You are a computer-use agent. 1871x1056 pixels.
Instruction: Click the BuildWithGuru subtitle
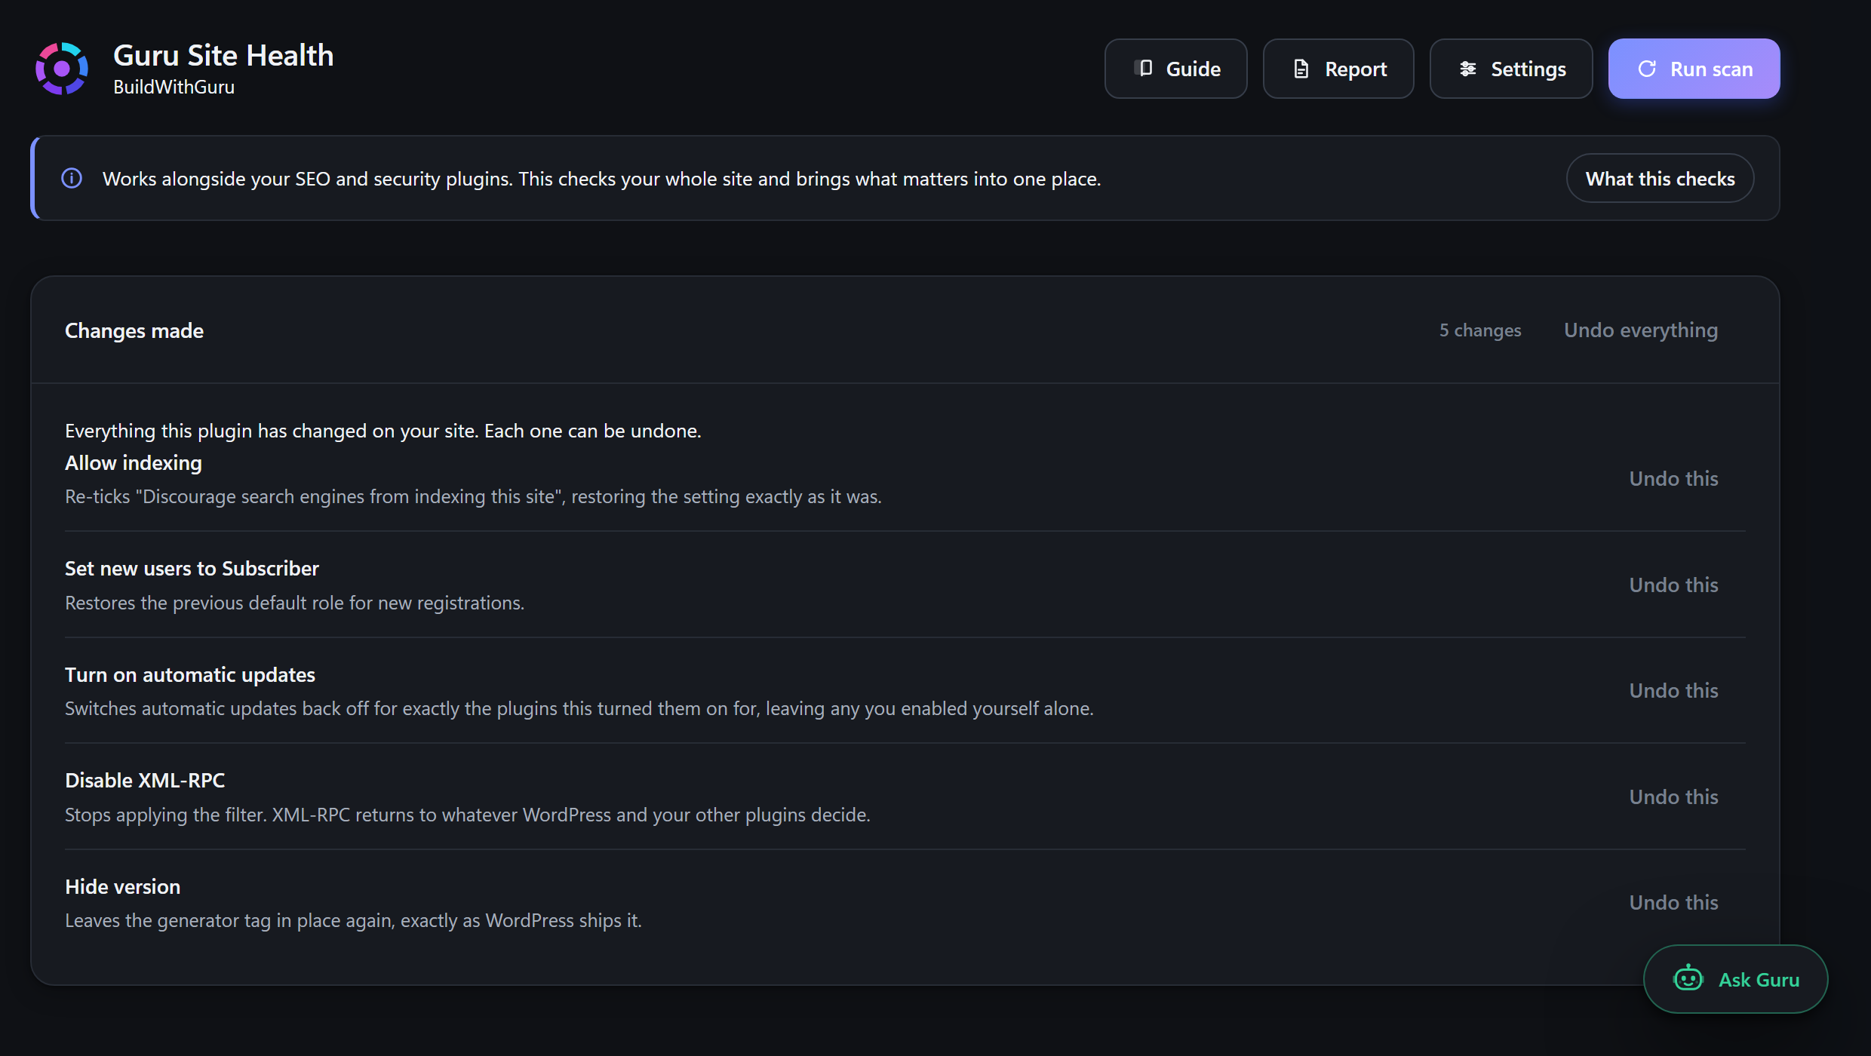pyautogui.click(x=174, y=87)
